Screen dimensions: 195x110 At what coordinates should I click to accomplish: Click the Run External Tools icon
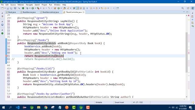38,8
